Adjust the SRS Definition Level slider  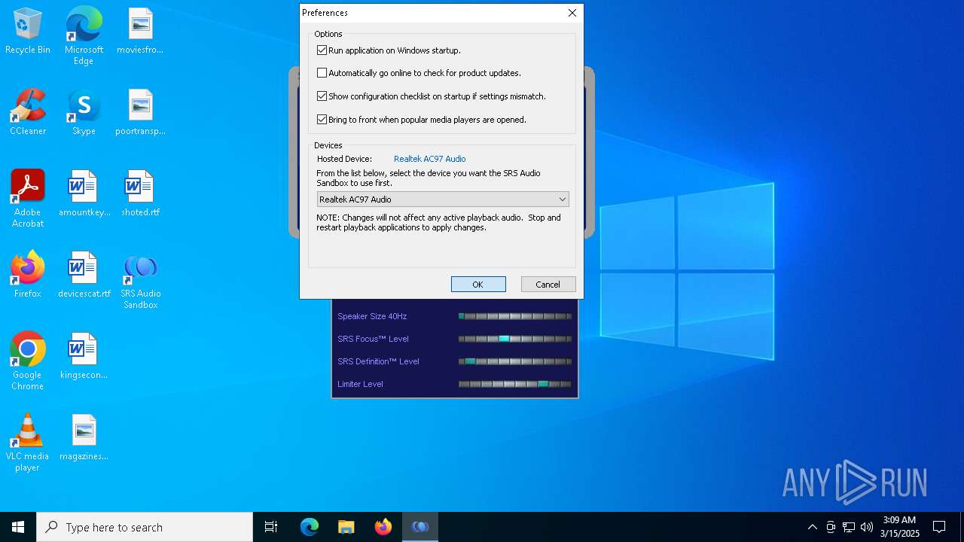[x=515, y=361]
